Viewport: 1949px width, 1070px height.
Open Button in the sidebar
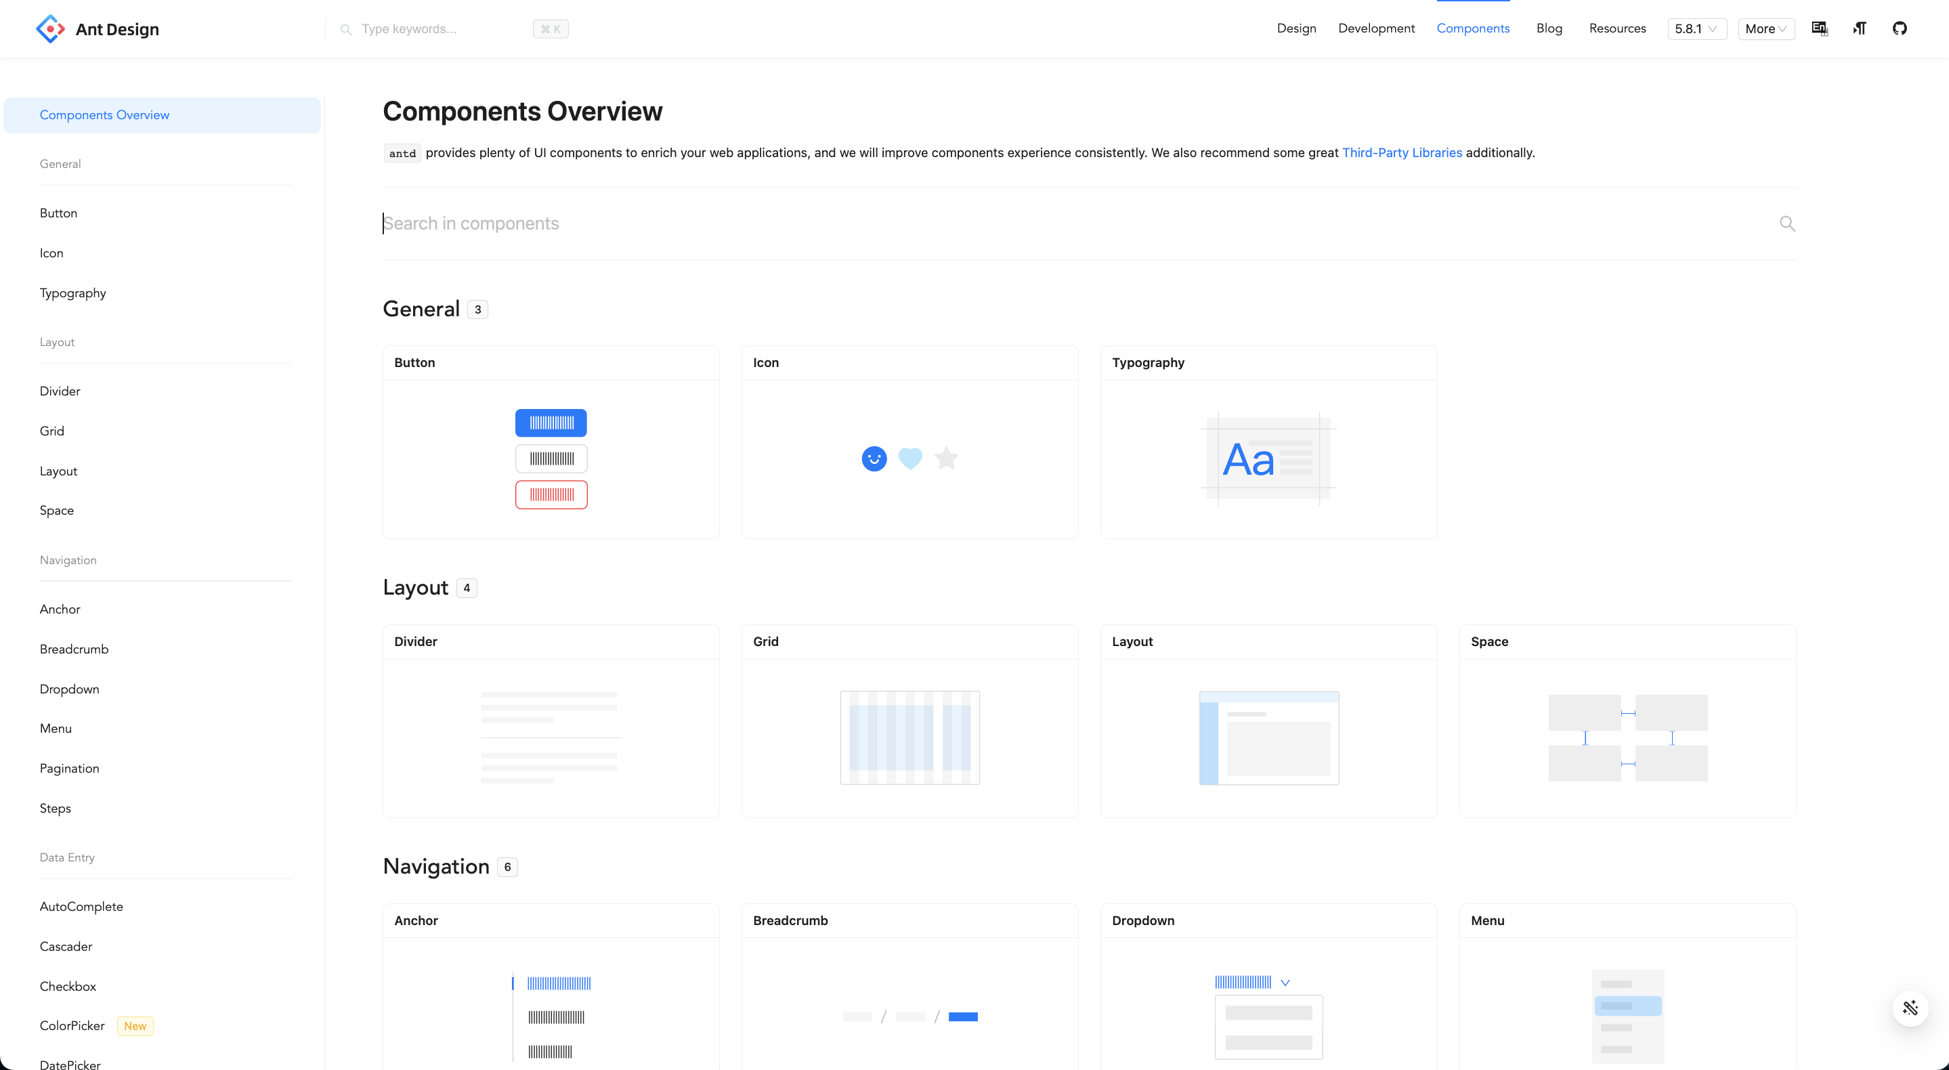click(58, 213)
